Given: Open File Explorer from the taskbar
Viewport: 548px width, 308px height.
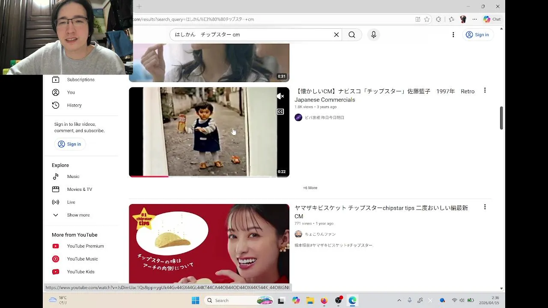Looking at the screenshot, I should pos(310,301).
